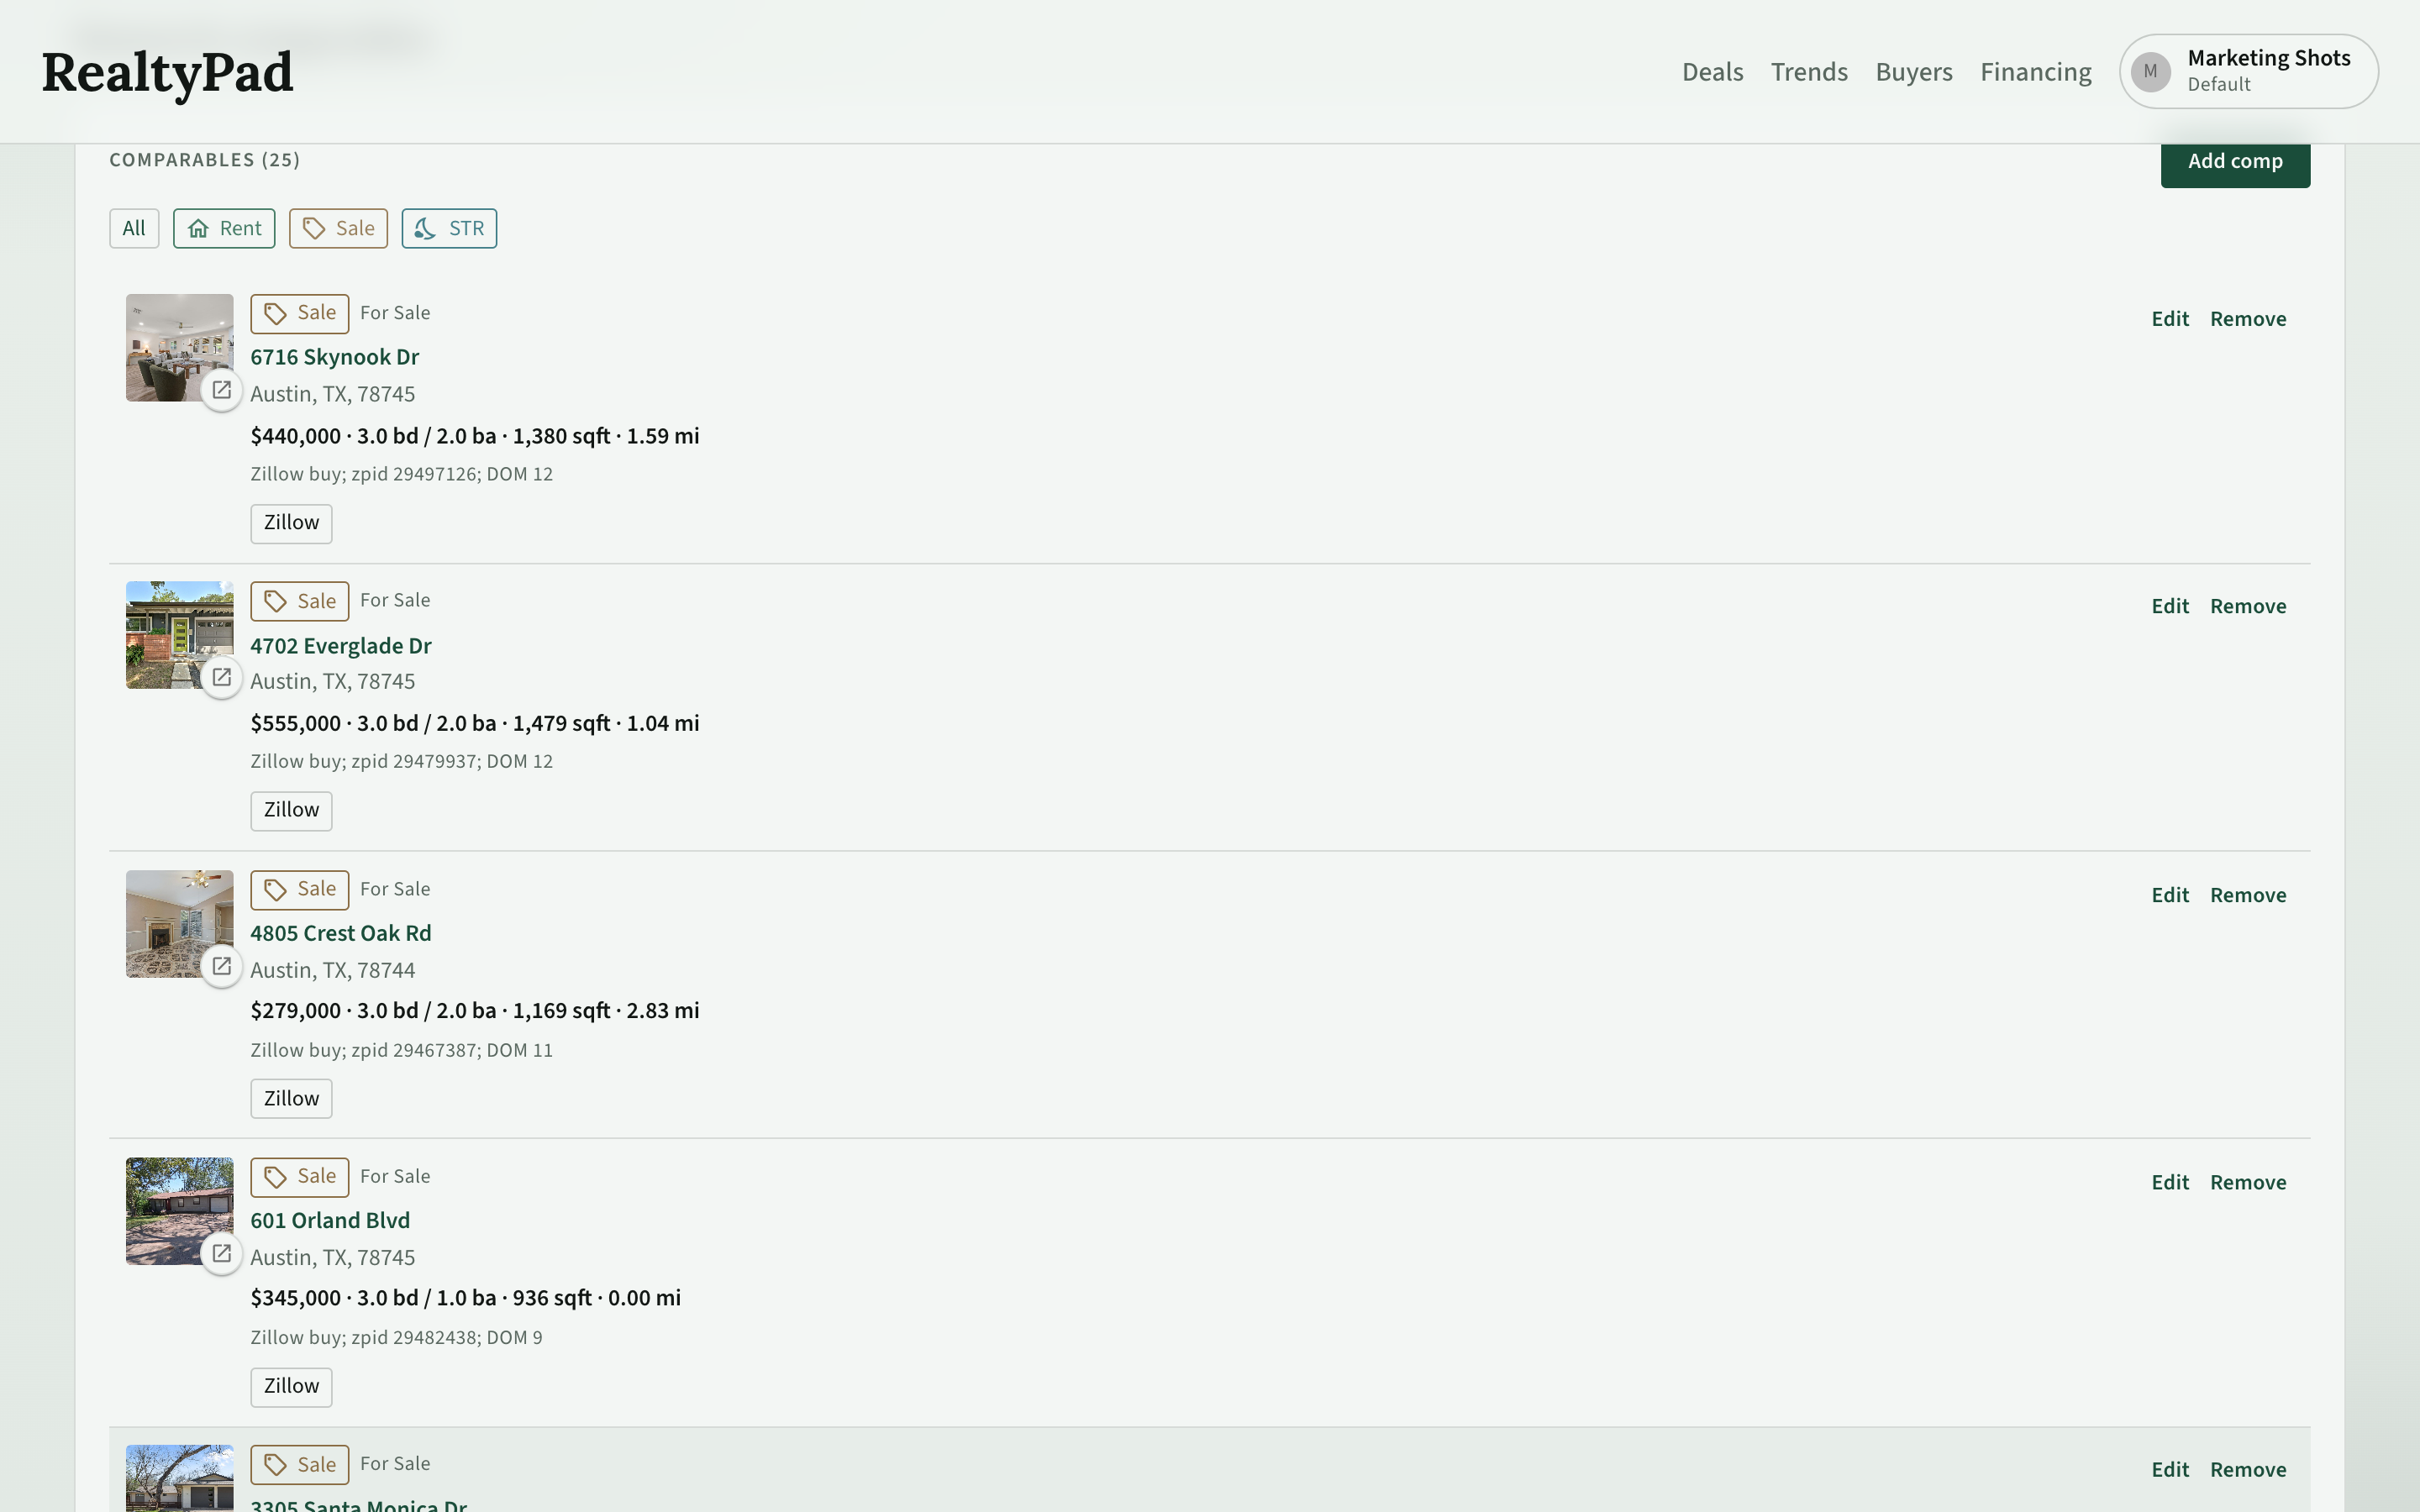Open the Financing nav item
The image size is (2420, 1512).
(x=2036, y=72)
